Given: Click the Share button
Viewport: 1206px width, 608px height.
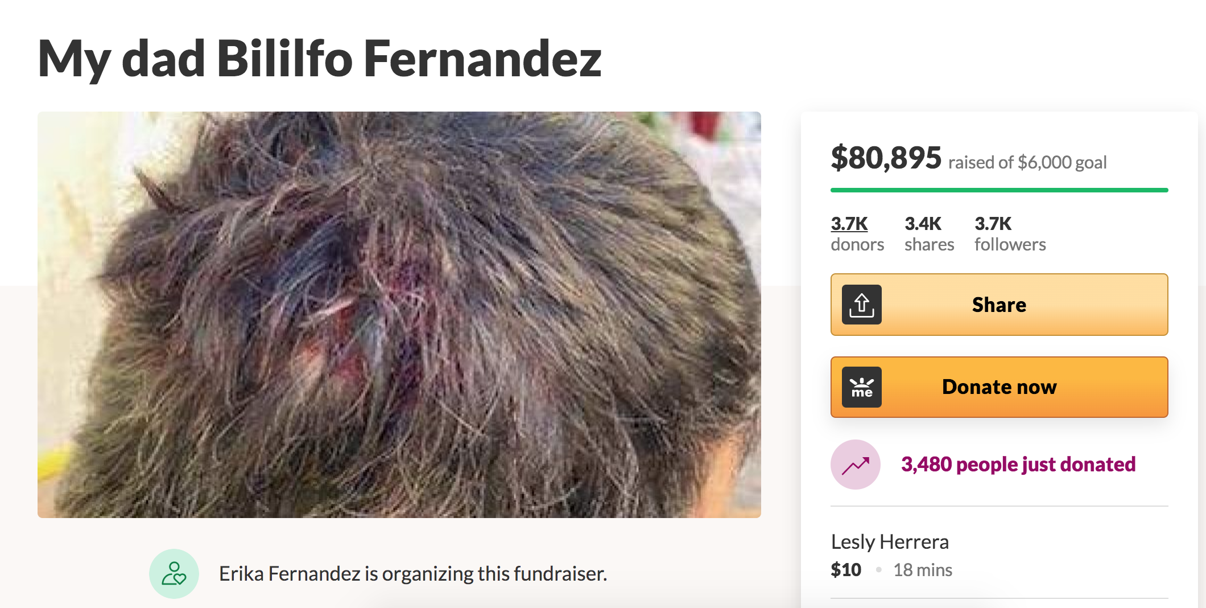Looking at the screenshot, I should click(x=999, y=305).
